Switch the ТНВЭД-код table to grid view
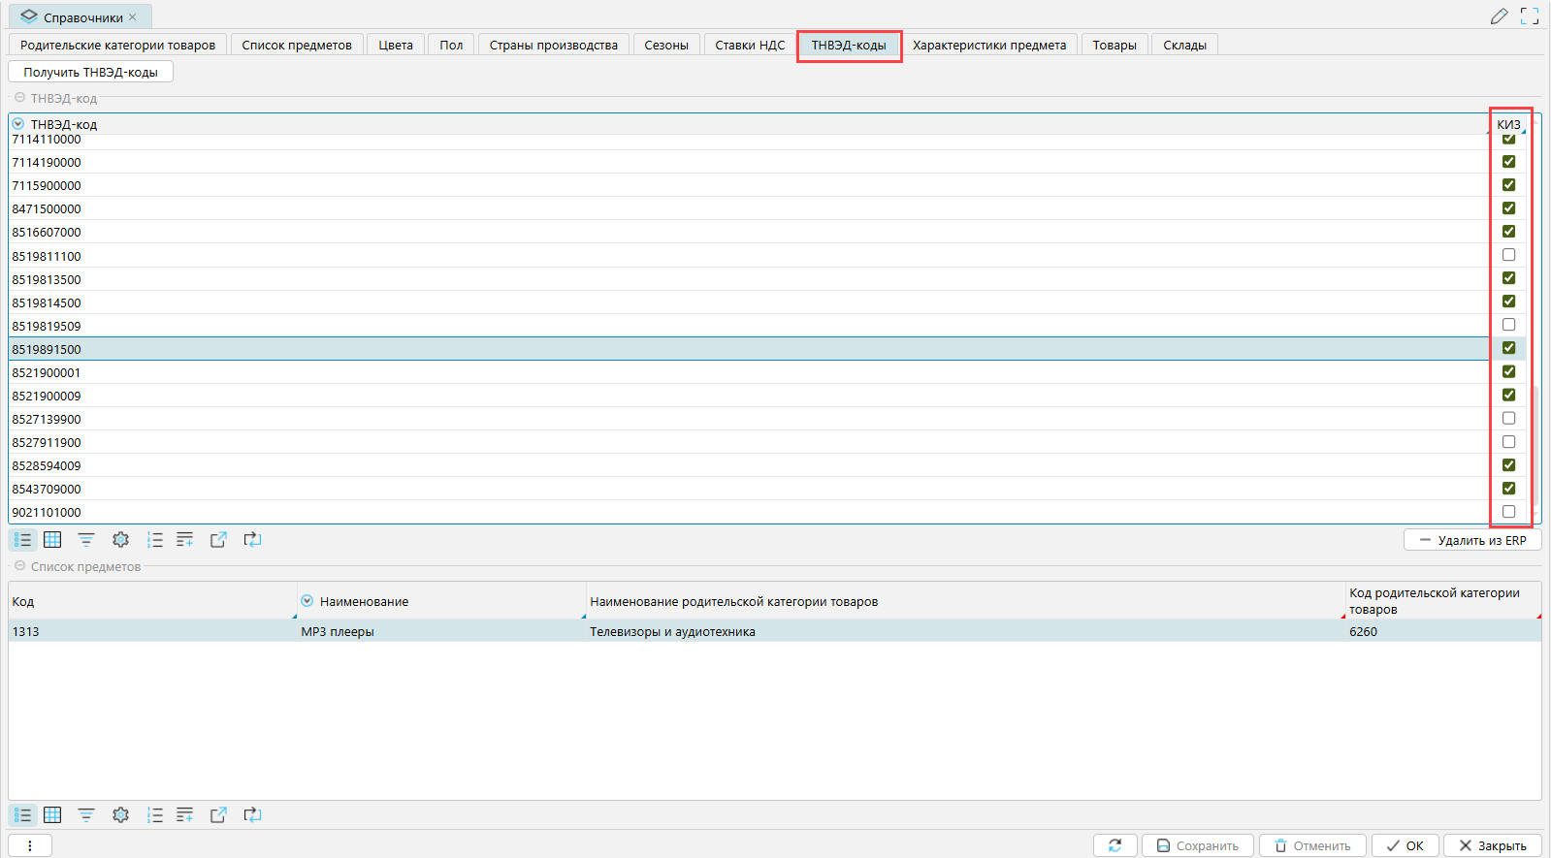The width and height of the screenshot is (1551, 858). [x=52, y=540]
